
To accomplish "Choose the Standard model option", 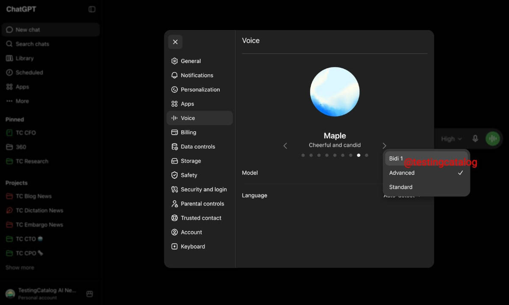I will click(426, 187).
